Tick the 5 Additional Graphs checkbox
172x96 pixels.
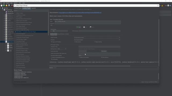point(15,15)
